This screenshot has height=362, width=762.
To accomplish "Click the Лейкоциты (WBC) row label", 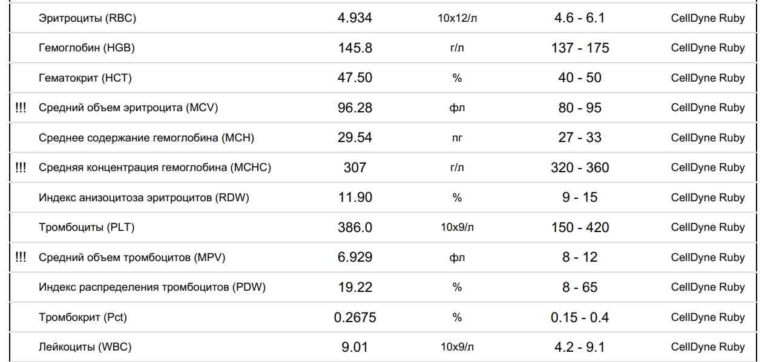I will click(x=85, y=347).
